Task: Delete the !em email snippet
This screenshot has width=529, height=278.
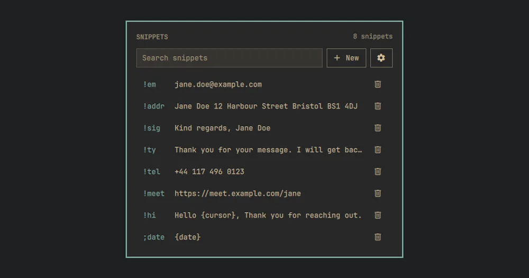Action: click(x=378, y=84)
